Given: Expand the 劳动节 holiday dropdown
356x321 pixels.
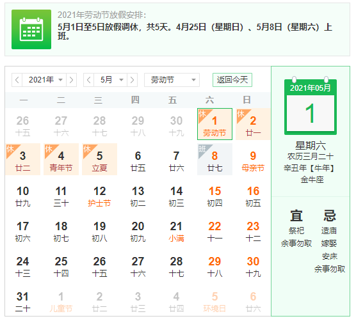Looking at the screenshot, I should [x=172, y=80].
